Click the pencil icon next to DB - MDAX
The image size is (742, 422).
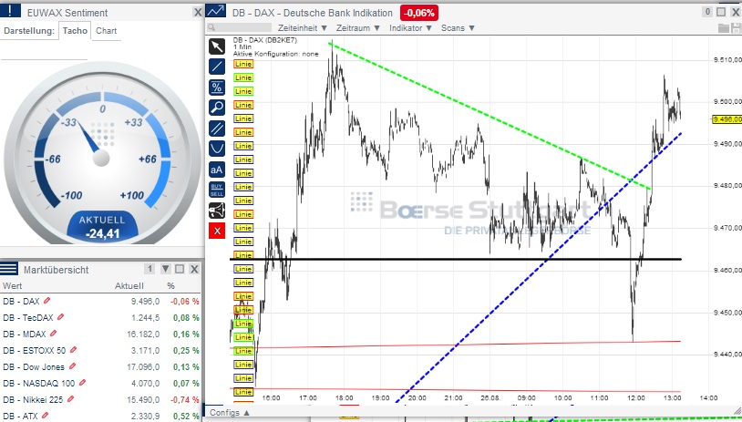53,334
